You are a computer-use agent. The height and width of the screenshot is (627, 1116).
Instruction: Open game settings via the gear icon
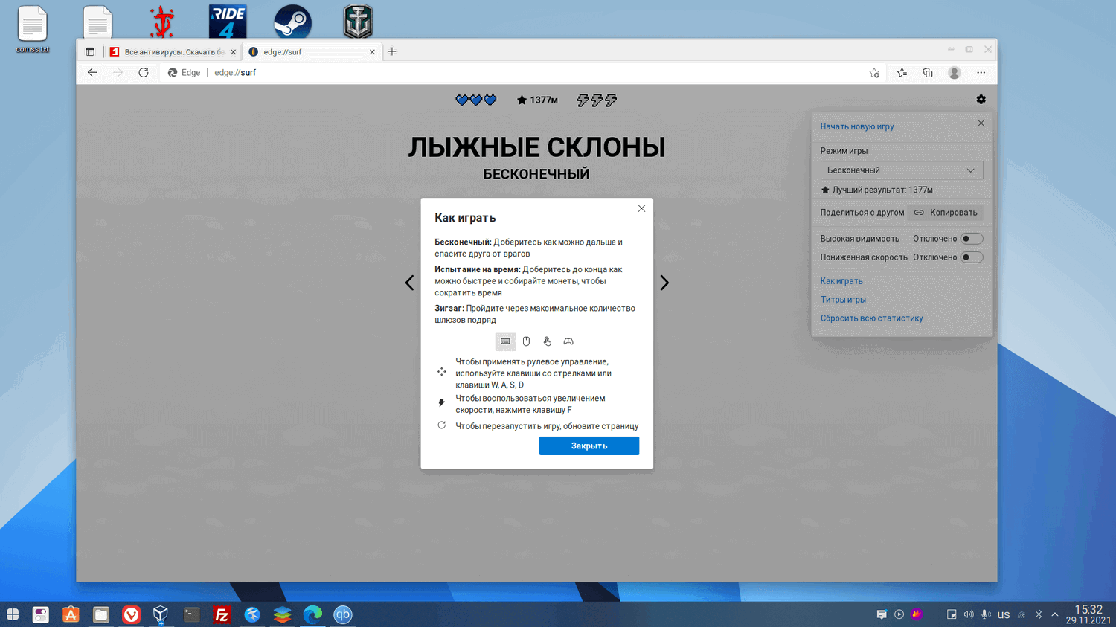(981, 99)
